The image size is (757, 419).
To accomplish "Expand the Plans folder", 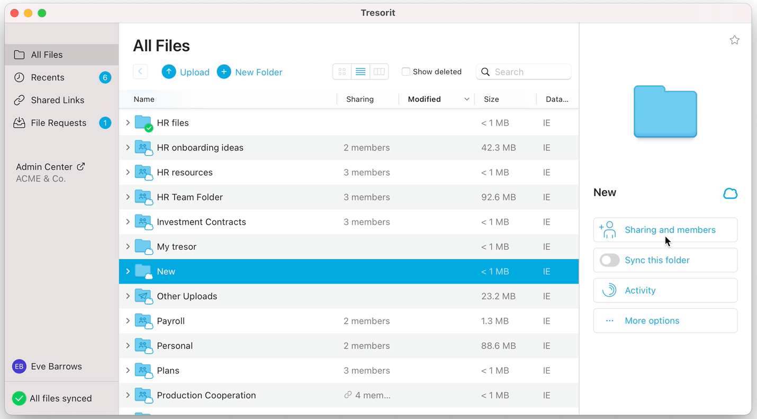I will coord(128,370).
